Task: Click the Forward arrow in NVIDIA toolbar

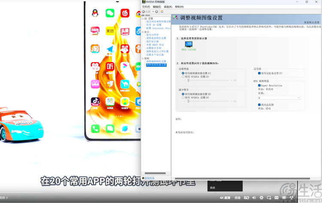Action: click(x=156, y=12)
